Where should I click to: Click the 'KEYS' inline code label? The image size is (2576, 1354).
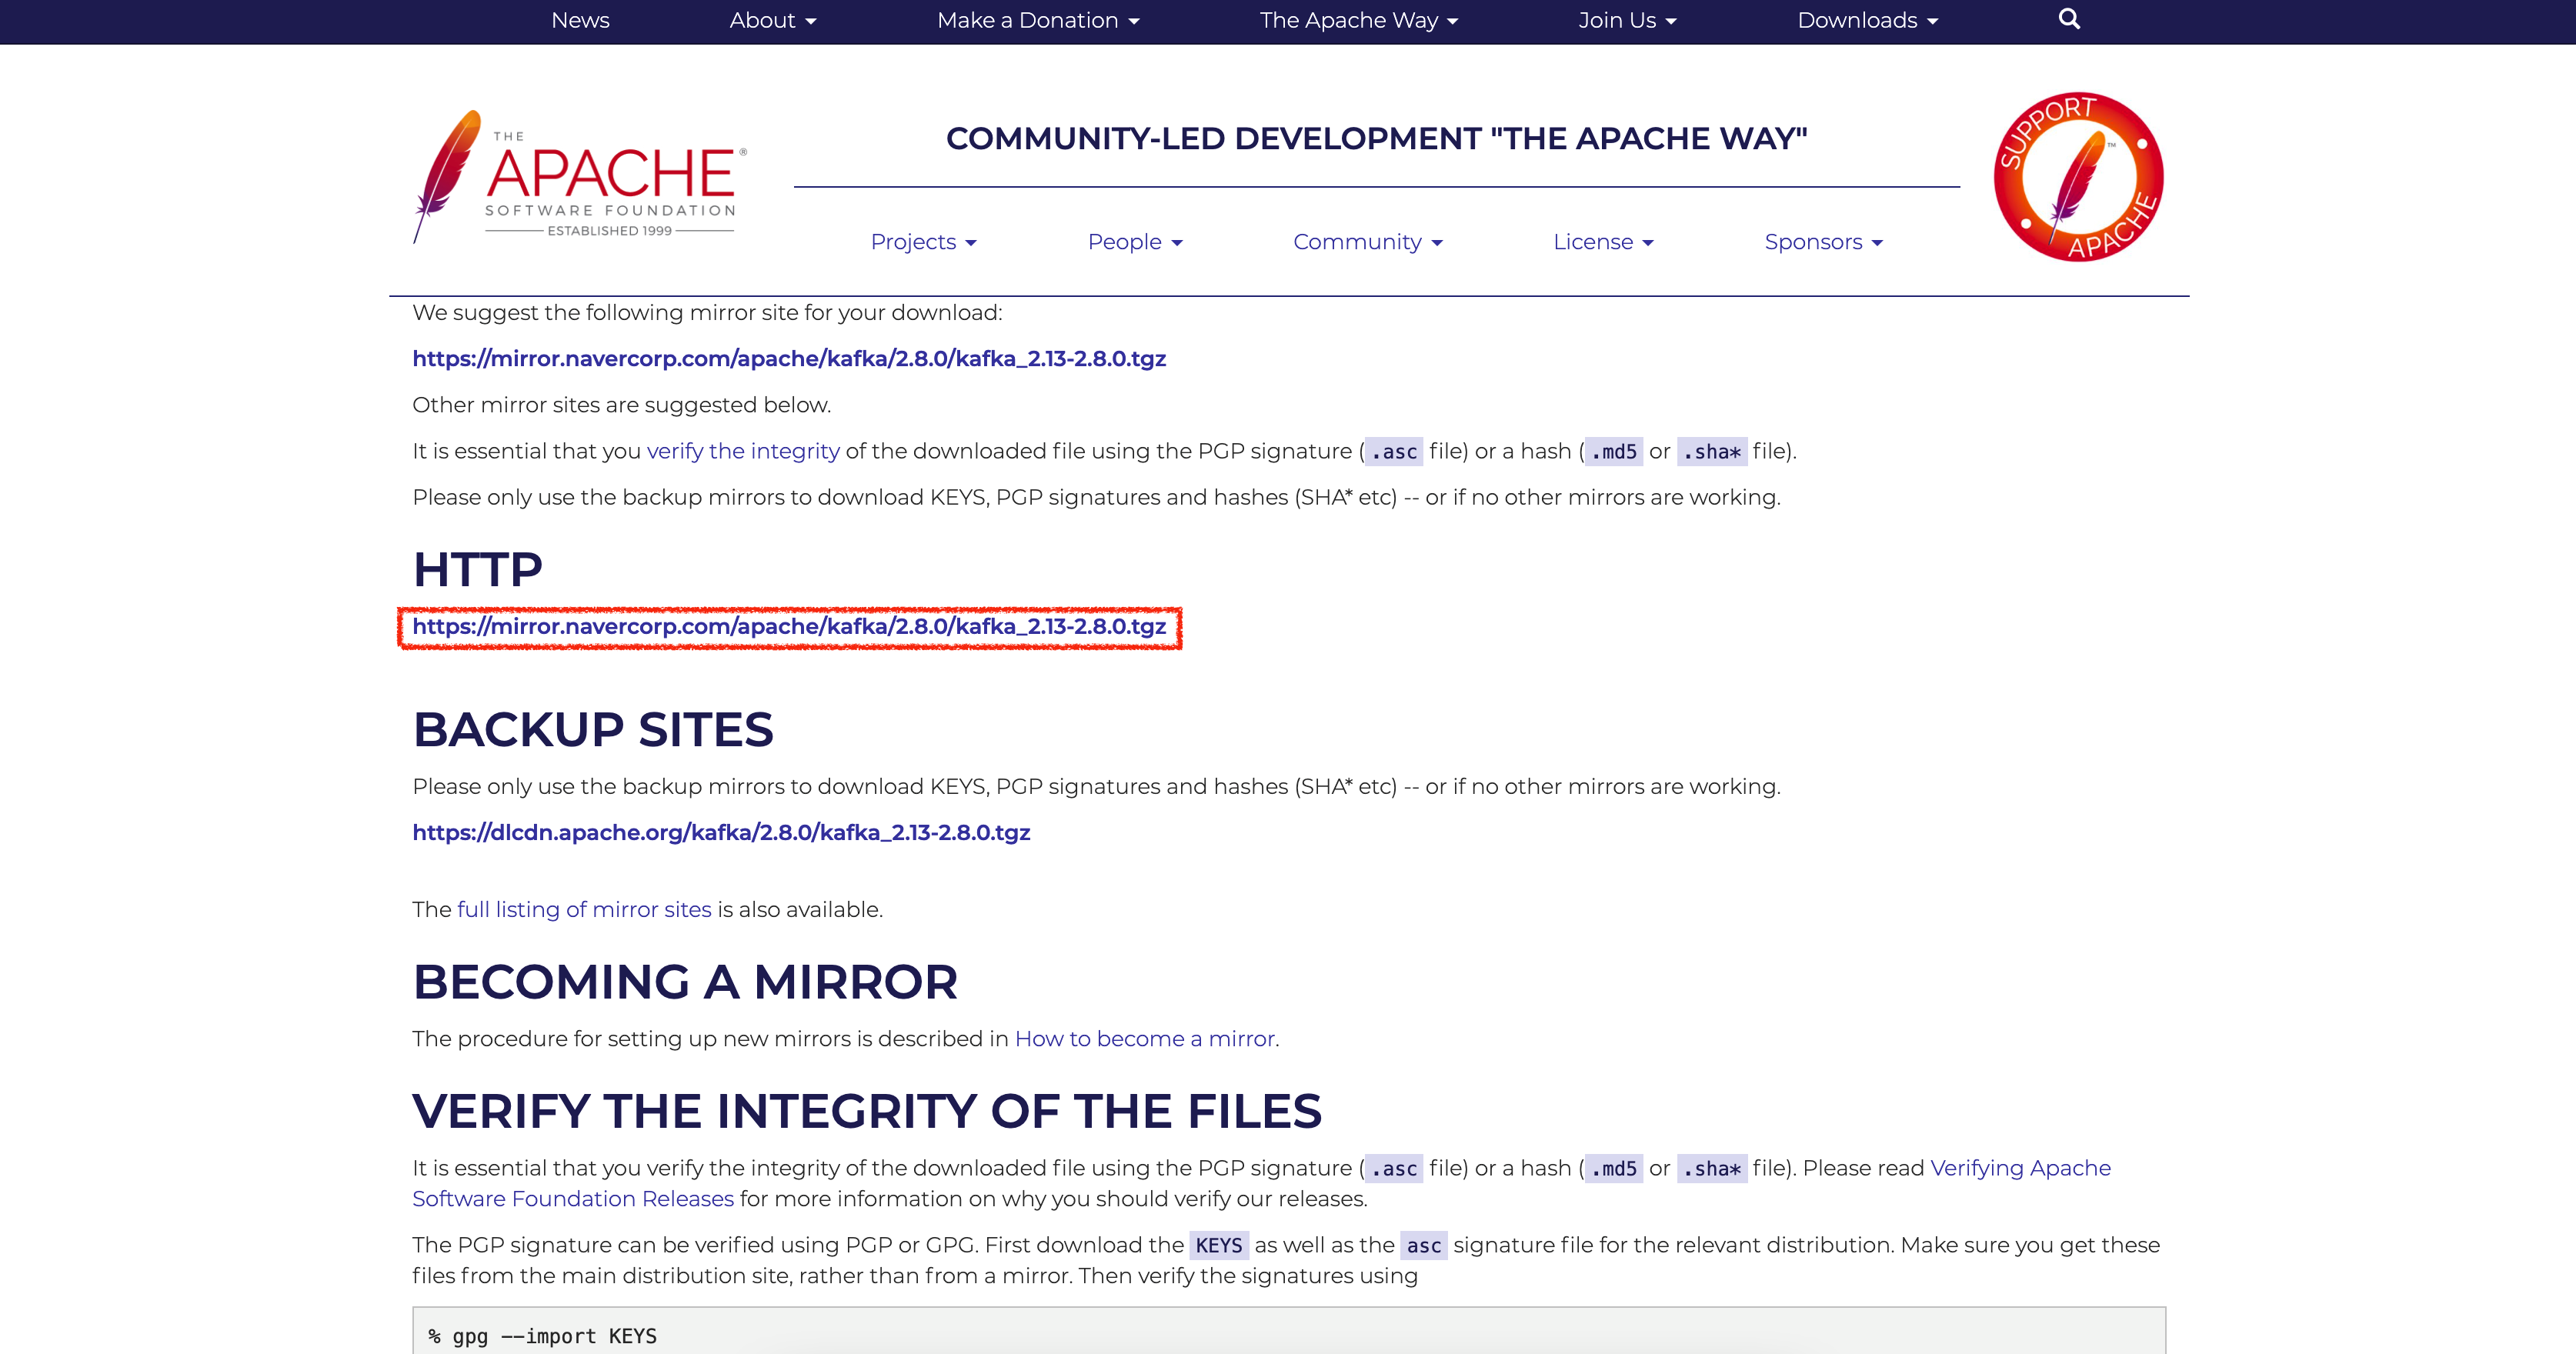1219,1245
